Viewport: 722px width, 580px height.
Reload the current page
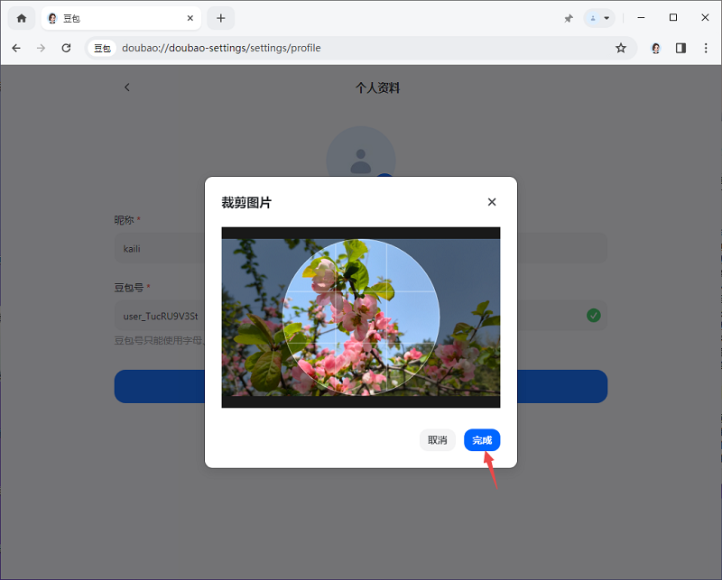point(66,48)
